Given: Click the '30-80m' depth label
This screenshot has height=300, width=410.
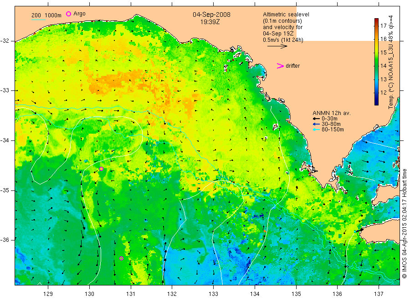Looking at the screenshot, I should tap(331, 124).
